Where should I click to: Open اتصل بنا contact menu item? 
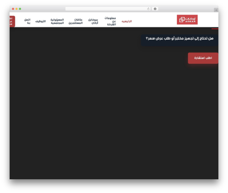27,21
